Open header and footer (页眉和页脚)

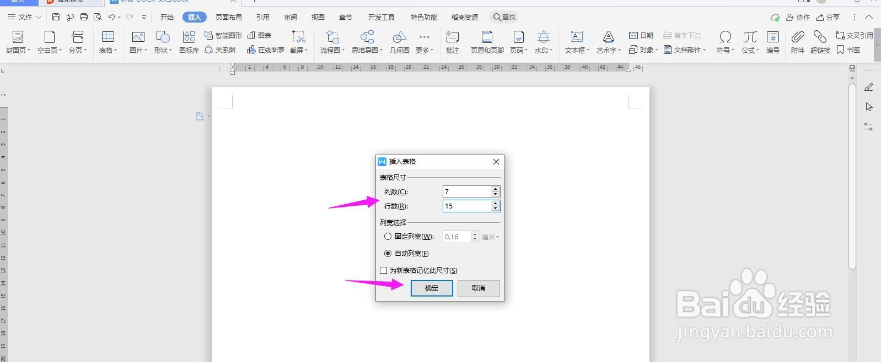tap(487, 42)
